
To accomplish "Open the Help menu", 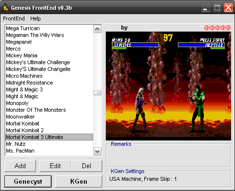I will 36,18.
